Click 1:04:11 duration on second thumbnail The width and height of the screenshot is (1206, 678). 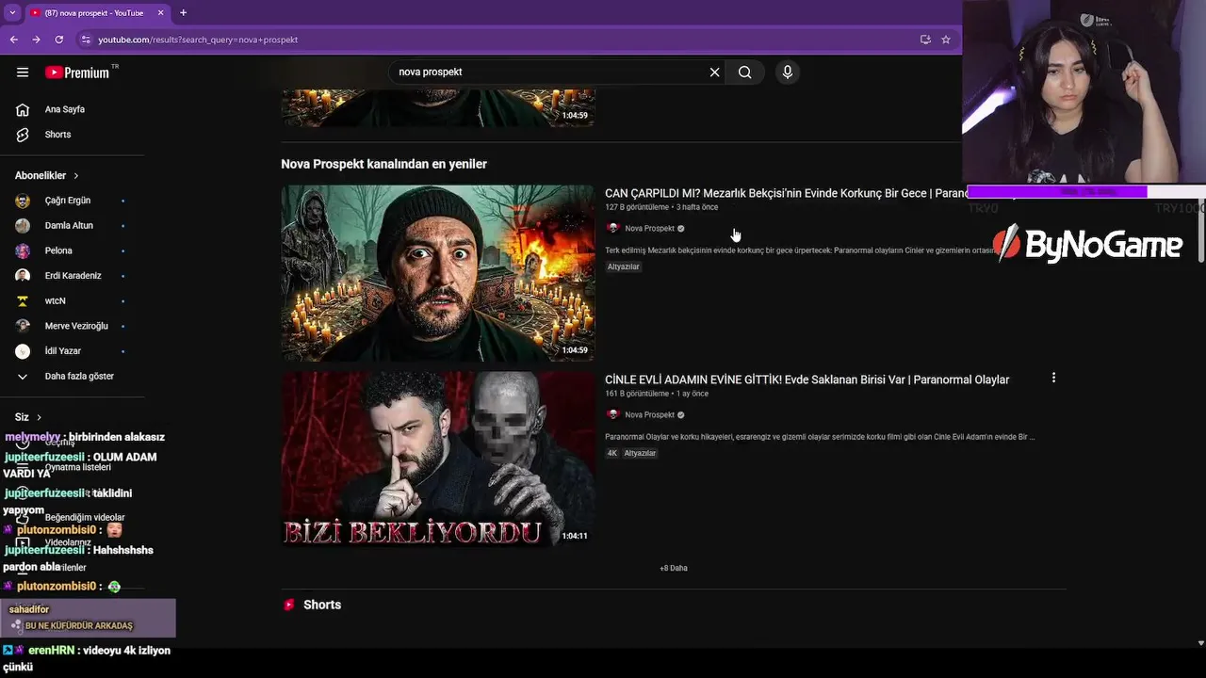(x=575, y=536)
